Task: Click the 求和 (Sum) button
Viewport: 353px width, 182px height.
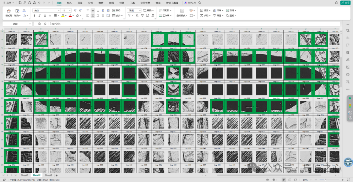Action: pos(205,16)
